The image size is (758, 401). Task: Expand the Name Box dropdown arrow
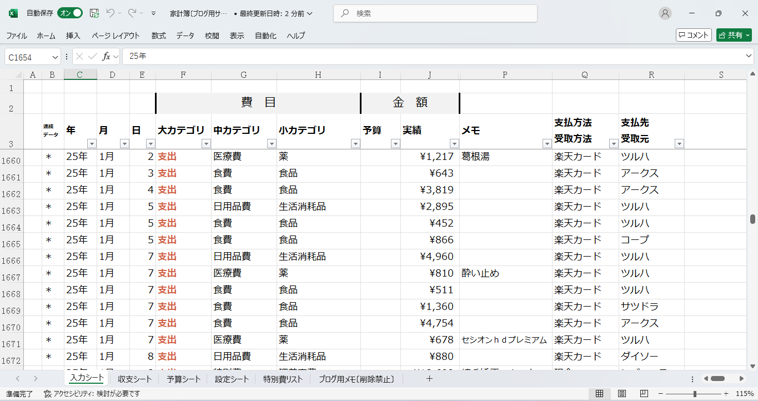pyautogui.click(x=55, y=57)
